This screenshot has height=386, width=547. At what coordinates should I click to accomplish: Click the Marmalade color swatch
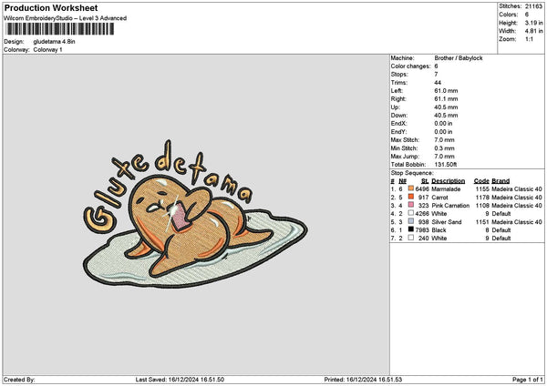pyautogui.click(x=411, y=188)
